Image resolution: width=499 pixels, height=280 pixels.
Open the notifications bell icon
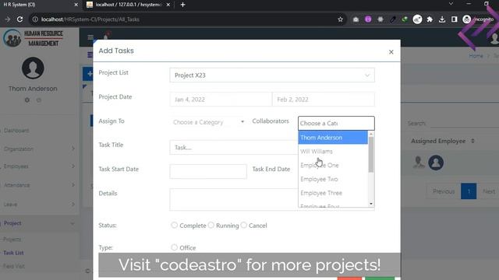(x=106, y=37)
